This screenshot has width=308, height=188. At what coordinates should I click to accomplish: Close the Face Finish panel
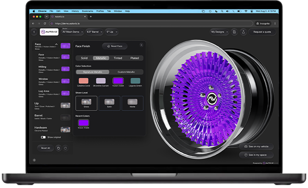(x=141, y=45)
